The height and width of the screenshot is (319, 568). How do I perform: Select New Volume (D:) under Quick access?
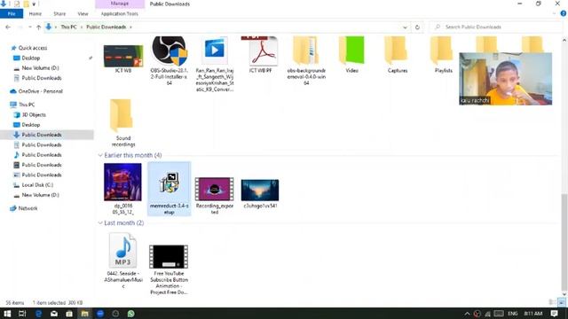point(40,68)
